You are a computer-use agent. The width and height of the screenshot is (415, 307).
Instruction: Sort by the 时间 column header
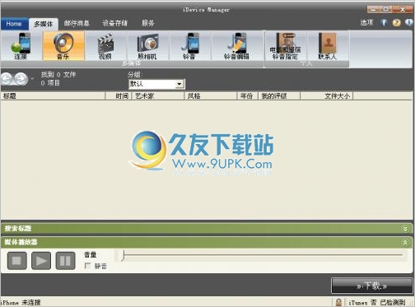(119, 96)
